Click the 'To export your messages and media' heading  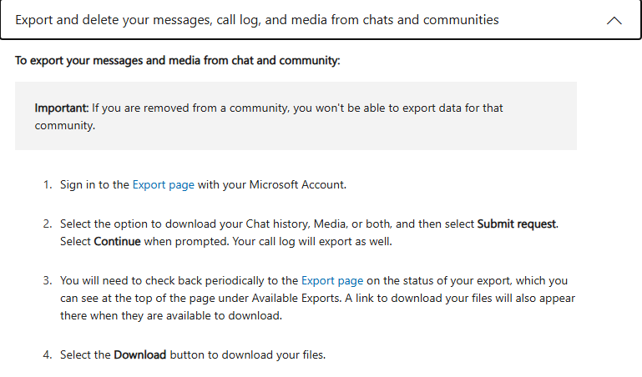tap(178, 61)
